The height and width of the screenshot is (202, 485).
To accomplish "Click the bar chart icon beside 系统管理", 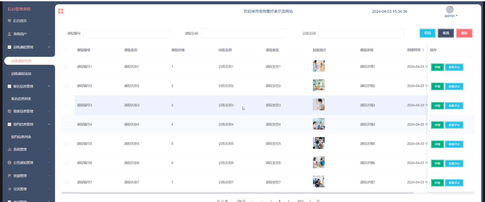I will pos(10,149).
